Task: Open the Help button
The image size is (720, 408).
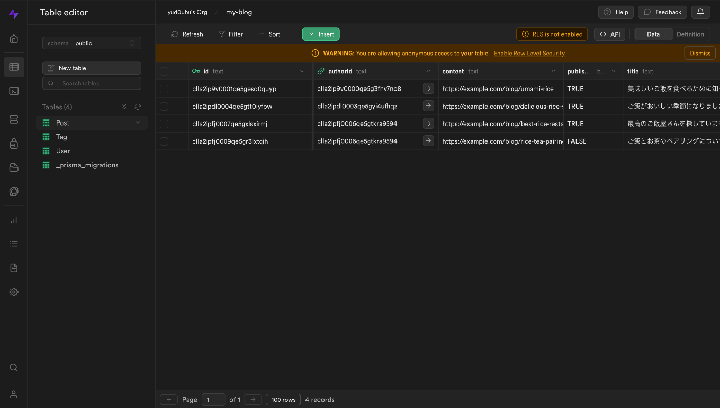Action: click(x=616, y=12)
